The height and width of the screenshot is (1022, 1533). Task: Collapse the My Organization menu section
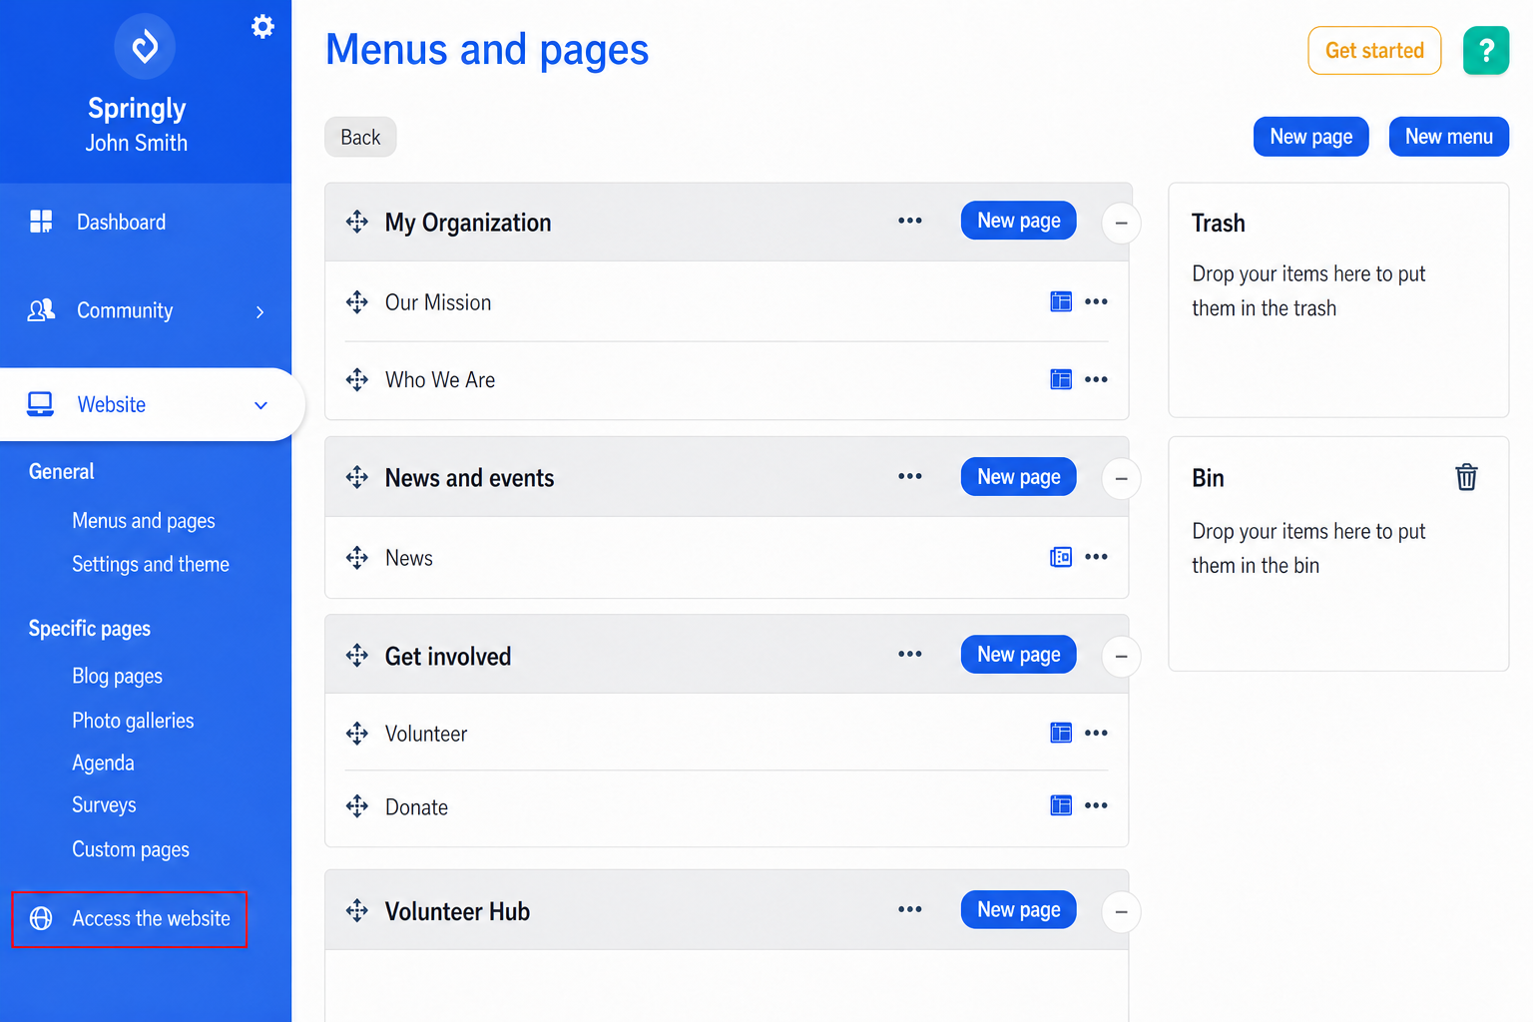1121,223
